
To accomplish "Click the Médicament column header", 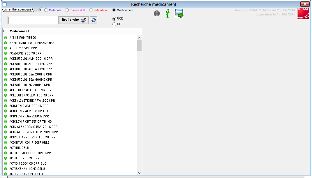I will (x=19, y=31).
